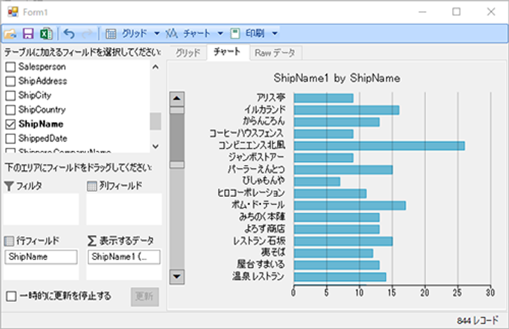Viewport: 509px width, 329px height.
Task: Expand the 印刷 dropdown arrow
Action: pyautogui.click(x=274, y=33)
